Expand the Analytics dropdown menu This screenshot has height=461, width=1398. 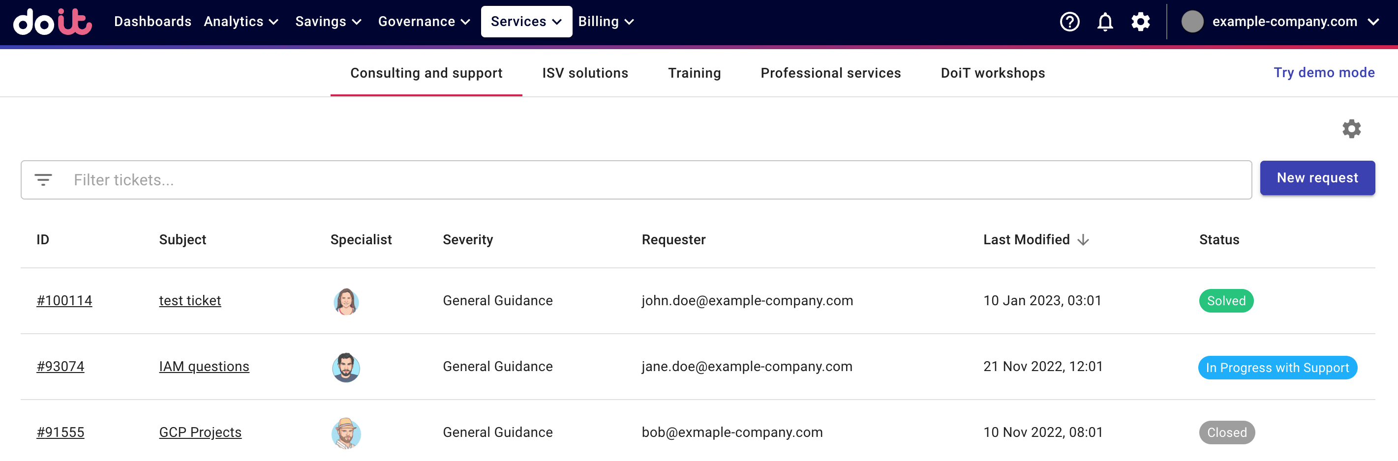point(241,22)
